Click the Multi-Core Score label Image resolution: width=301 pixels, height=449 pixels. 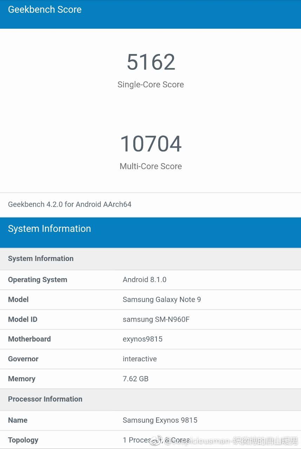150,166
